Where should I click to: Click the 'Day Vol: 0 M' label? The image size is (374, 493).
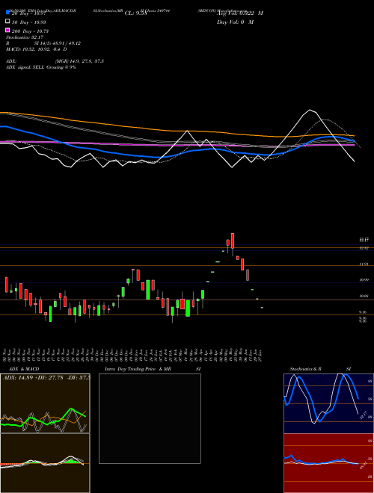coord(235,22)
